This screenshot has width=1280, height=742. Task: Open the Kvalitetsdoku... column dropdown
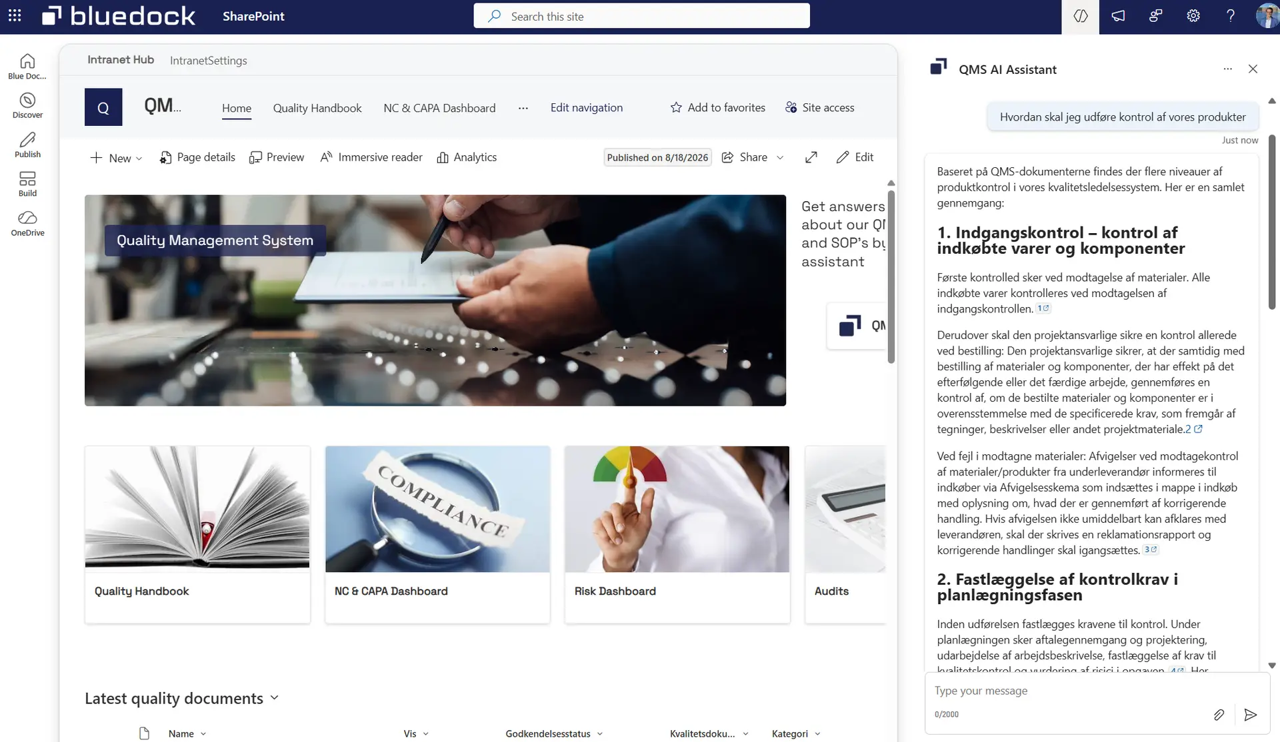pos(709,733)
